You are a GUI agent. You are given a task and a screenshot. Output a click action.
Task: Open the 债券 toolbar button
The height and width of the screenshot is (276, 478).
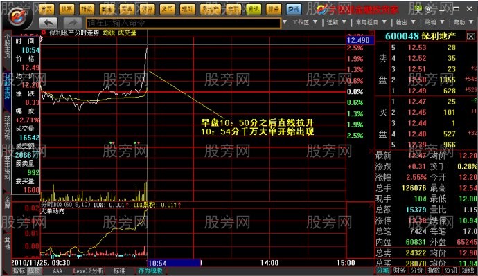(147, 10)
